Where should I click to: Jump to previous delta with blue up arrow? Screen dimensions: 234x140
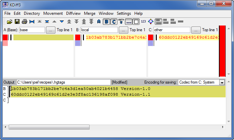pos(54,22)
